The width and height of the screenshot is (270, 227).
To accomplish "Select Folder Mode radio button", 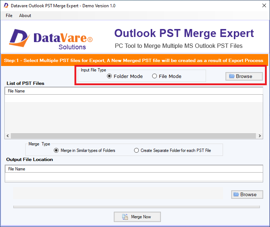I will pos(125,76).
